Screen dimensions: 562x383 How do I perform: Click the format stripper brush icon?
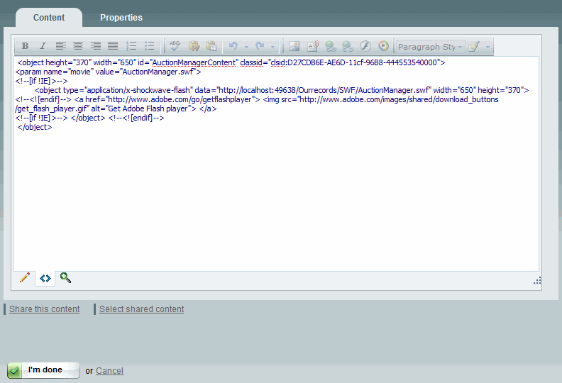click(x=474, y=46)
